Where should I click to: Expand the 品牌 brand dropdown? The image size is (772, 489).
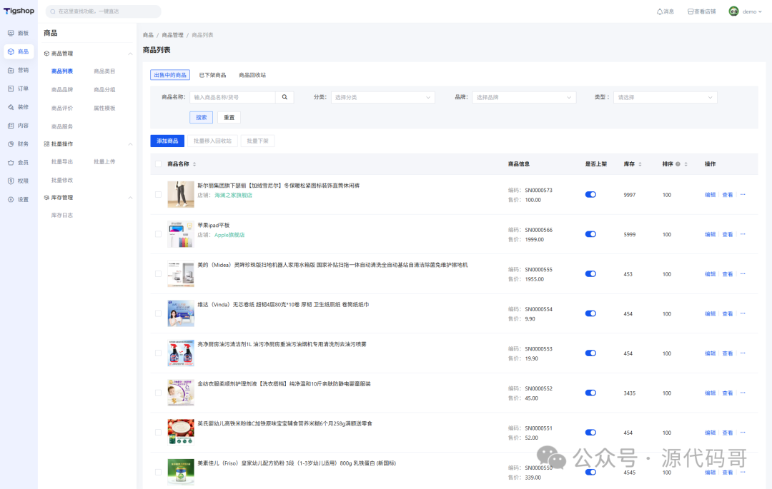click(524, 97)
